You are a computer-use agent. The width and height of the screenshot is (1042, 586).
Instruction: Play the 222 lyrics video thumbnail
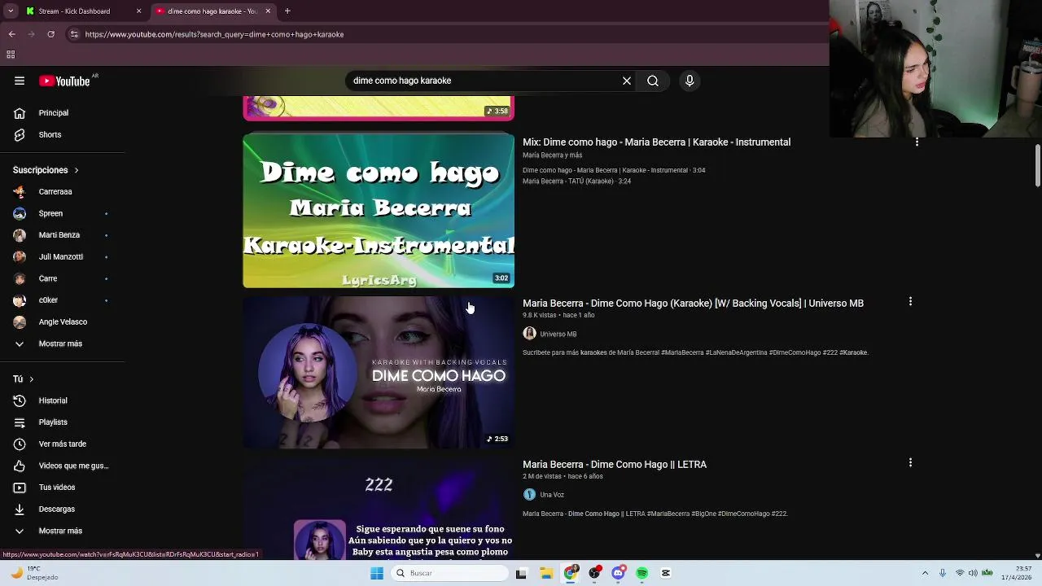(x=379, y=508)
